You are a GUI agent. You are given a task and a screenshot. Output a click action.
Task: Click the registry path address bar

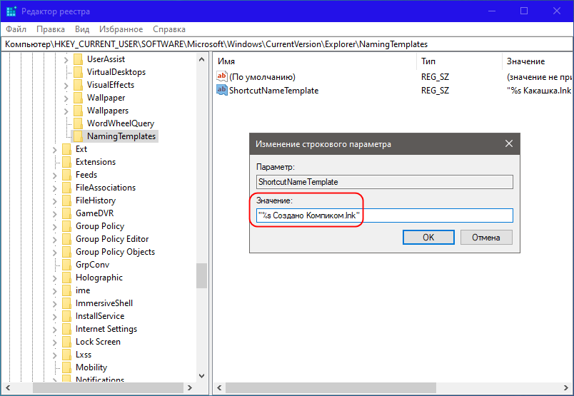pyautogui.click(x=287, y=44)
